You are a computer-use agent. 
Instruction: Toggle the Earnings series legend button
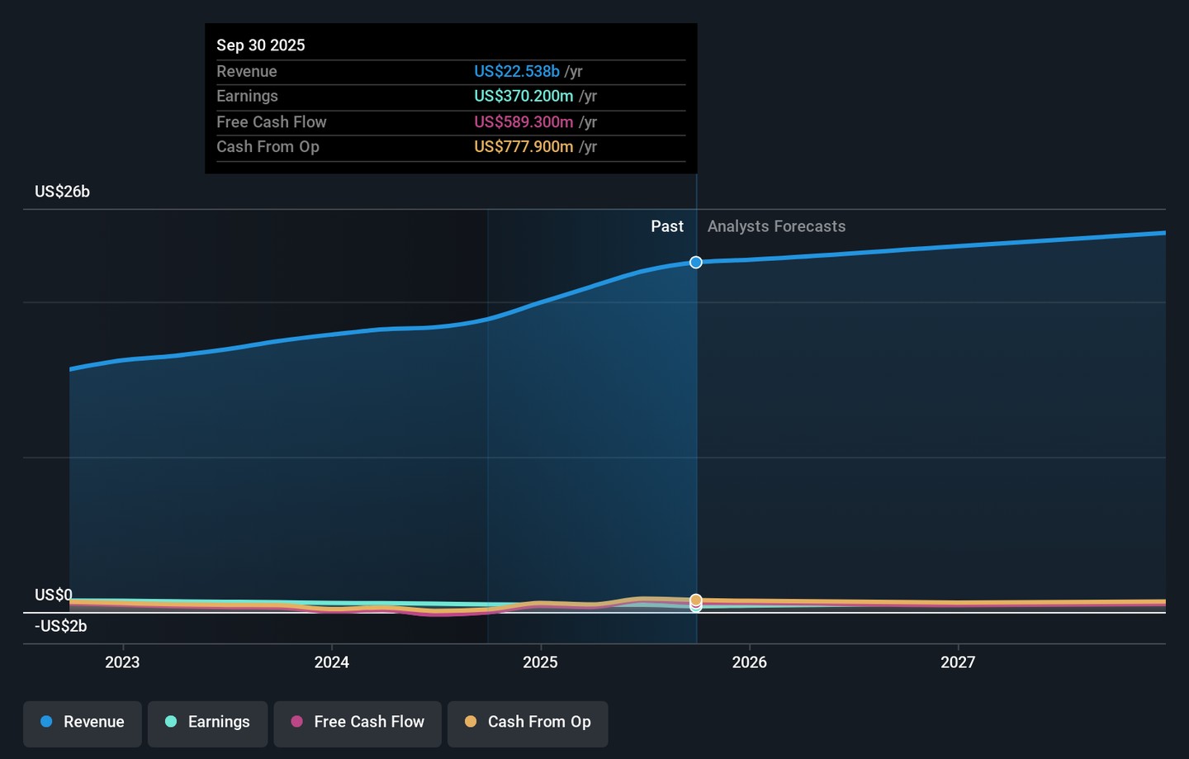207,723
